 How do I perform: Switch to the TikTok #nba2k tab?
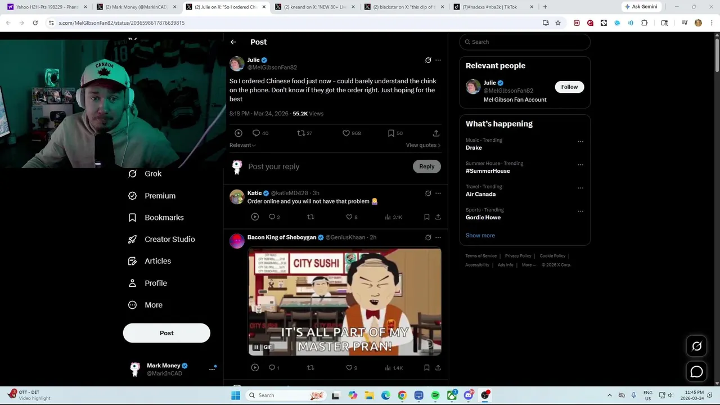point(494,7)
